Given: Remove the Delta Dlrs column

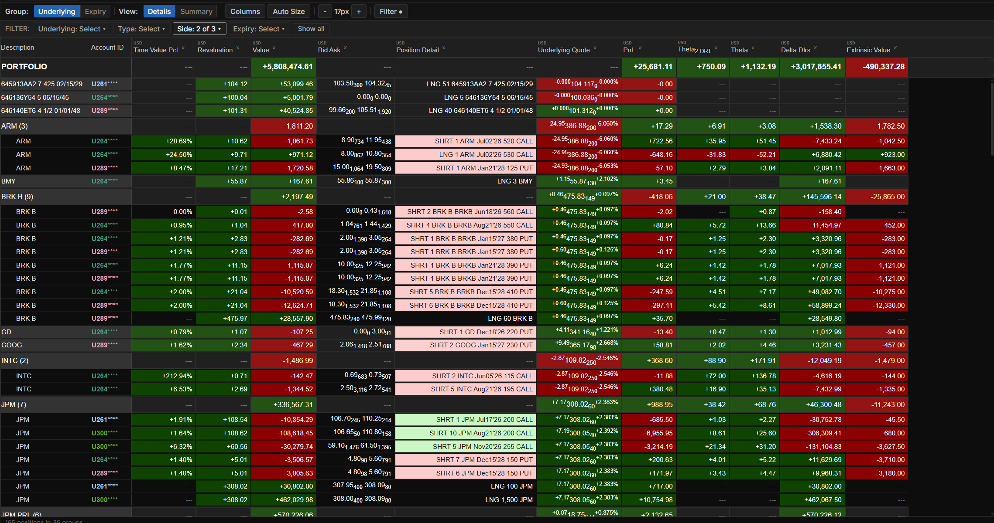Looking at the screenshot, I should (815, 48).
